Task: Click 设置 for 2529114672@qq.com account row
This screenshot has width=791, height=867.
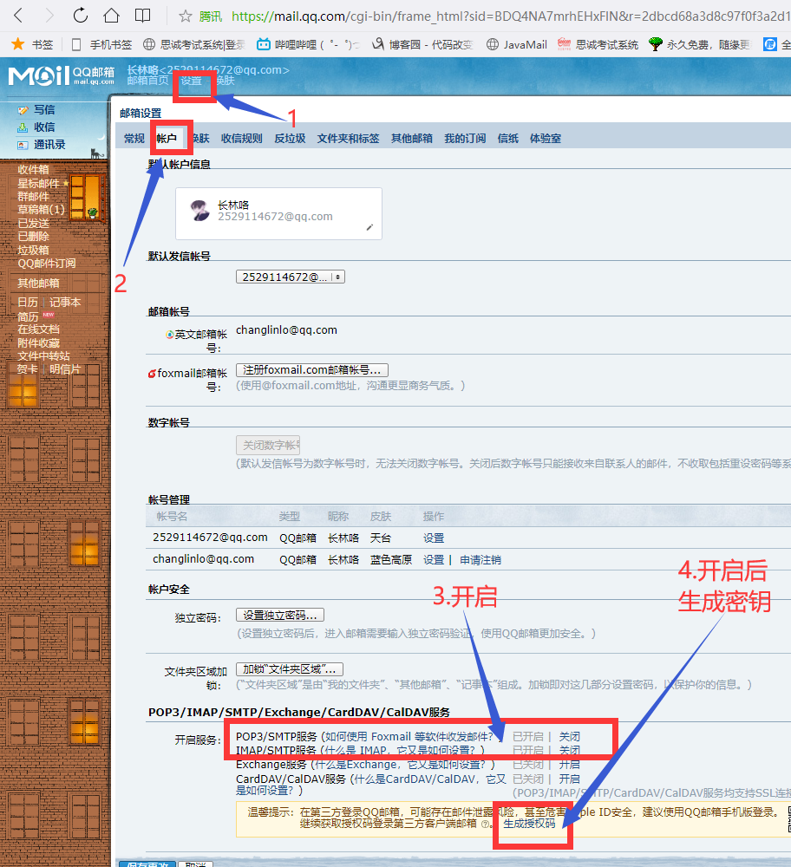Action: (x=434, y=538)
